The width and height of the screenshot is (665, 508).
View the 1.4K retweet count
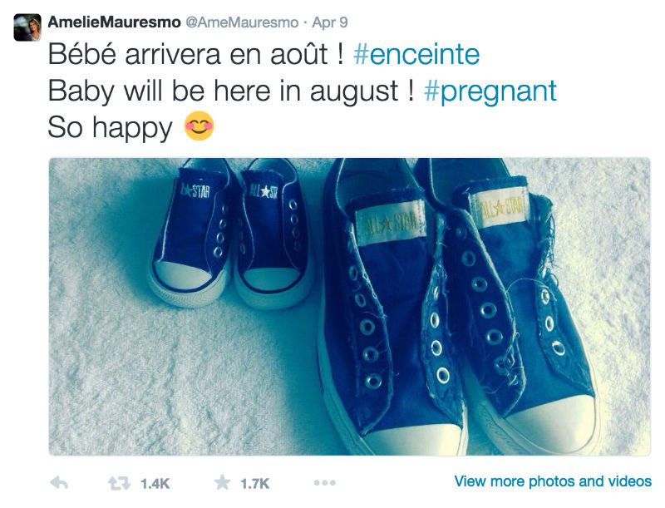click(x=155, y=483)
